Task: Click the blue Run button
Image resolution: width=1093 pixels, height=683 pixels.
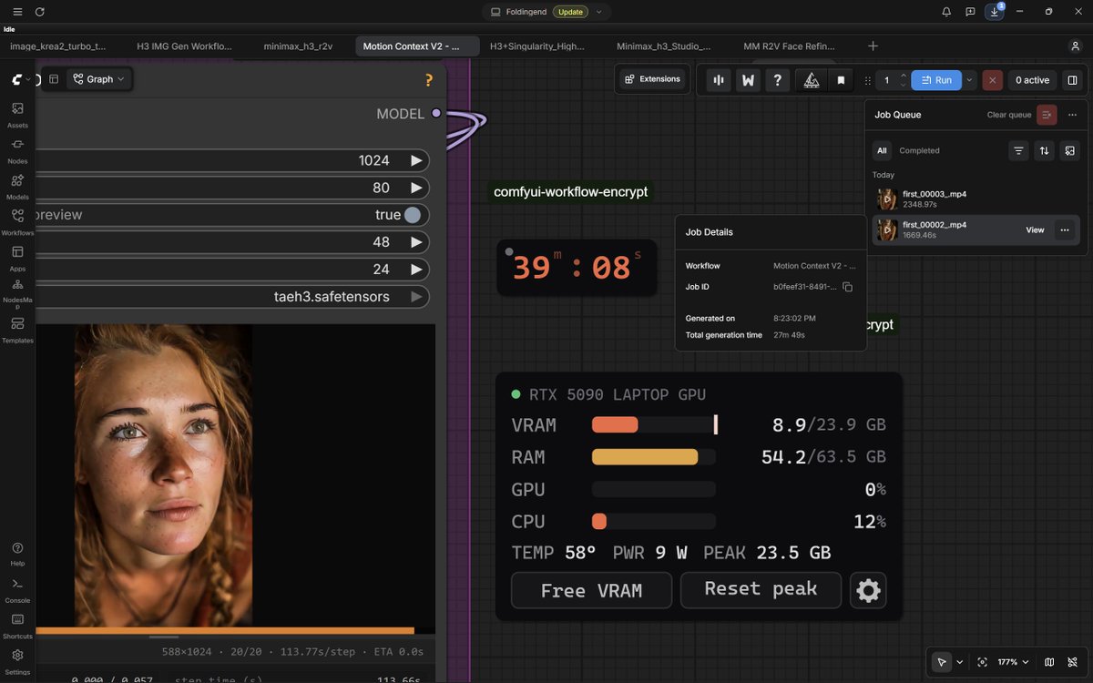Action: click(936, 80)
